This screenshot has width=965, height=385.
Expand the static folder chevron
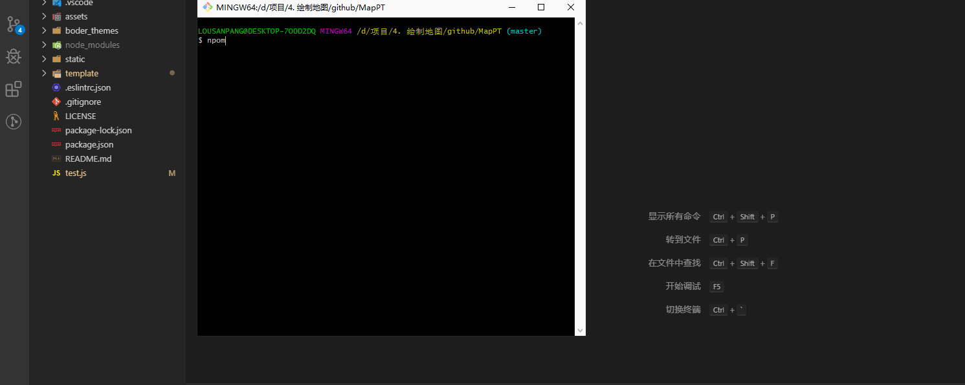[44, 59]
